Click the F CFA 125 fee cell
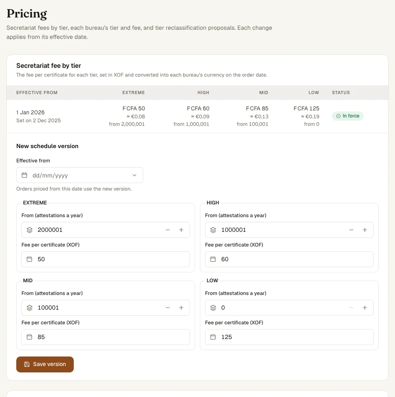 (x=307, y=108)
